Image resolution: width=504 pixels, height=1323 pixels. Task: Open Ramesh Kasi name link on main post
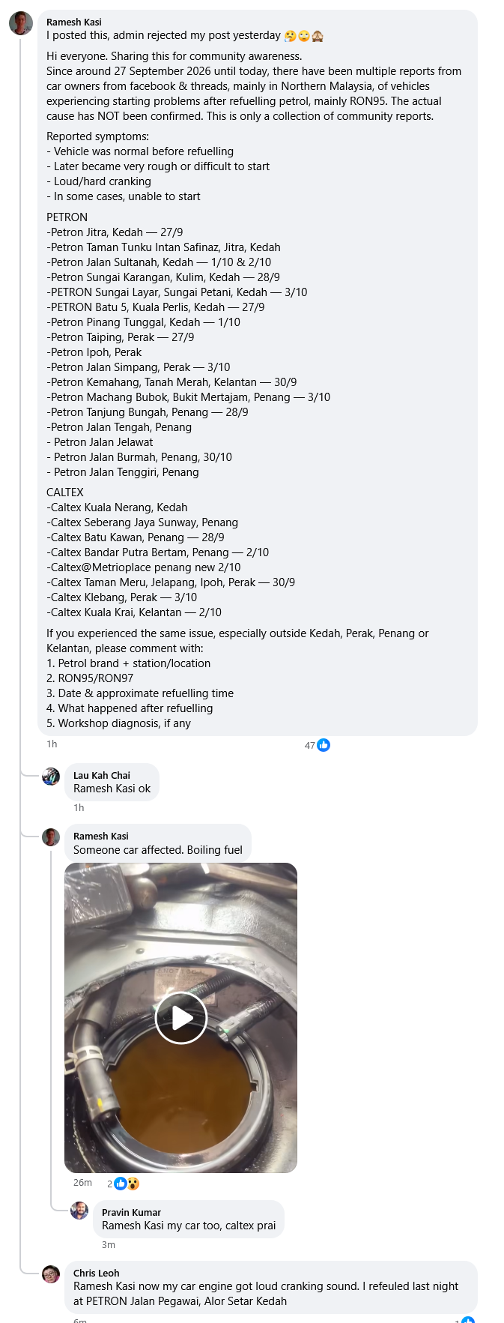pyautogui.click(x=74, y=22)
